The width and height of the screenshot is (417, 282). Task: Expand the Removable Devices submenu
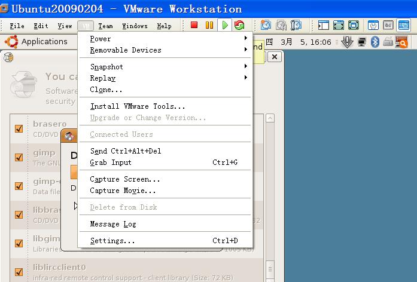tap(165, 50)
